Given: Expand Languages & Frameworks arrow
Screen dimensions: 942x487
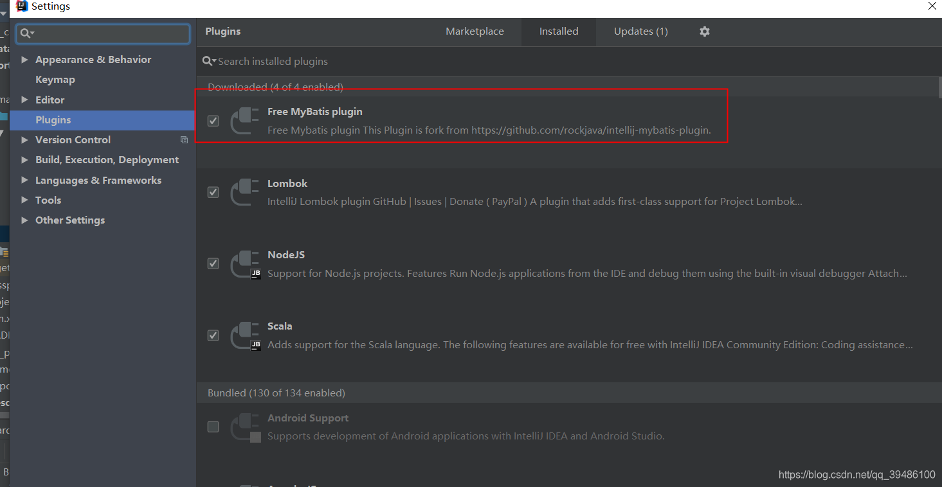Looking at the screenshot, I should [x=24, y=180].
